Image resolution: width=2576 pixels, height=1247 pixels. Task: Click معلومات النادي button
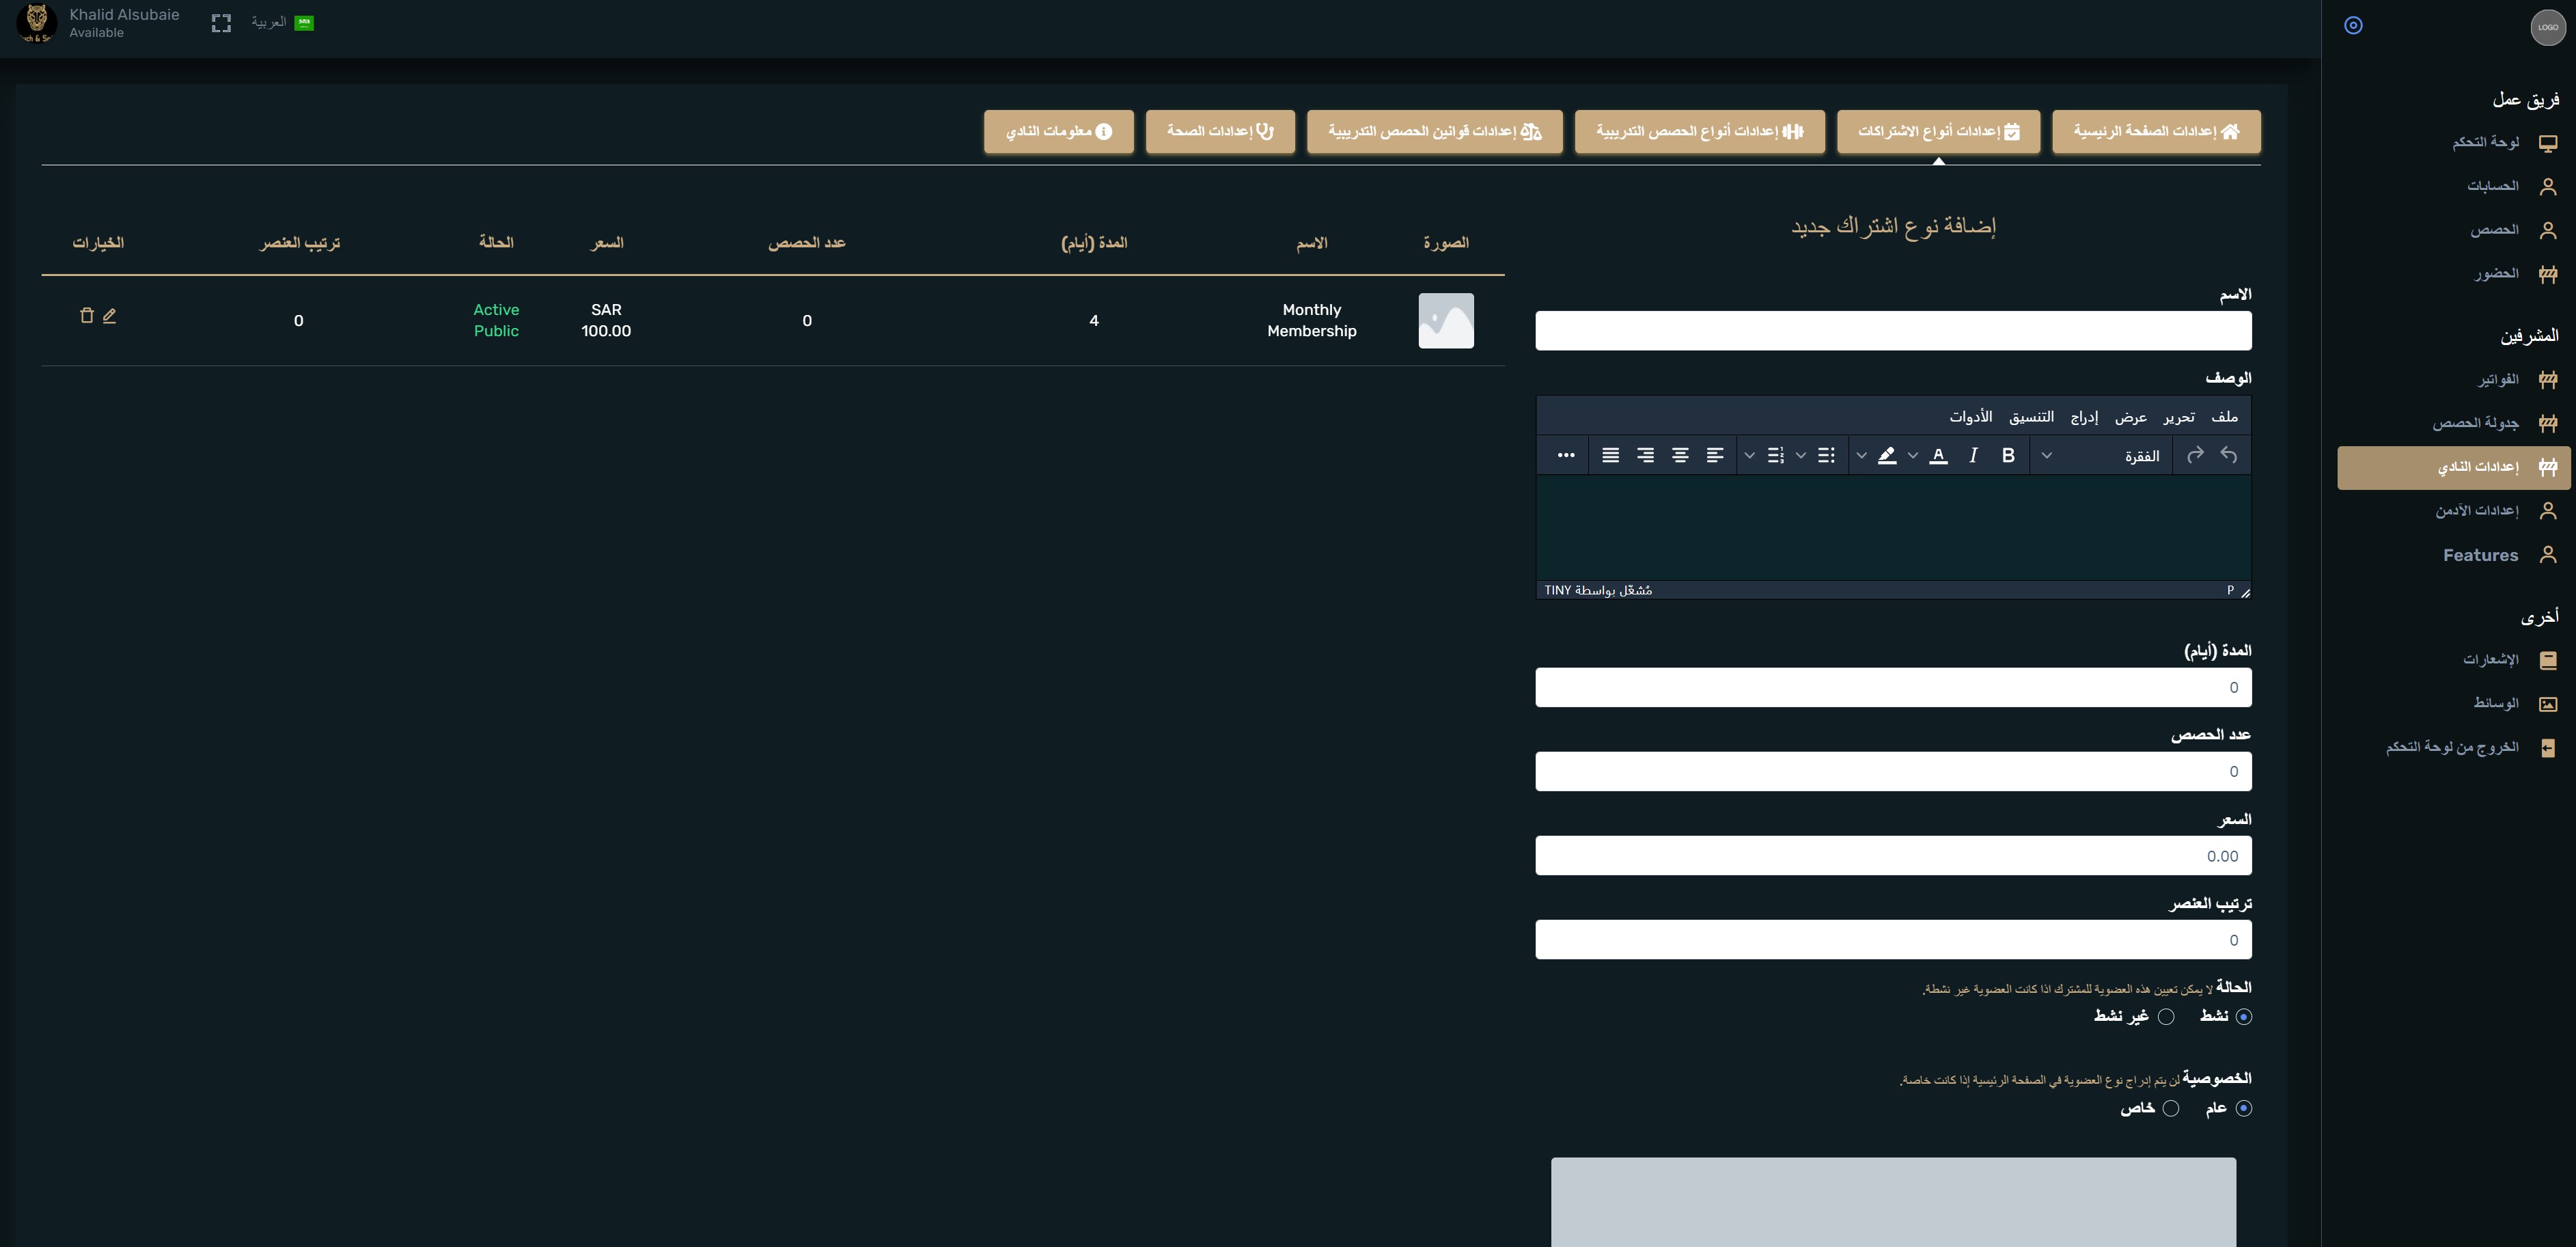pos(1058,132)
